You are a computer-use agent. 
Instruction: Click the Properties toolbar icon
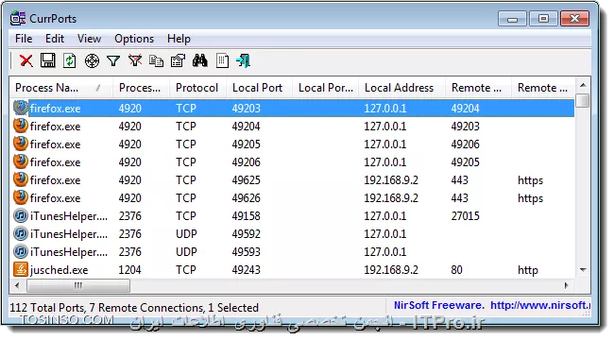tap(178, 60)
